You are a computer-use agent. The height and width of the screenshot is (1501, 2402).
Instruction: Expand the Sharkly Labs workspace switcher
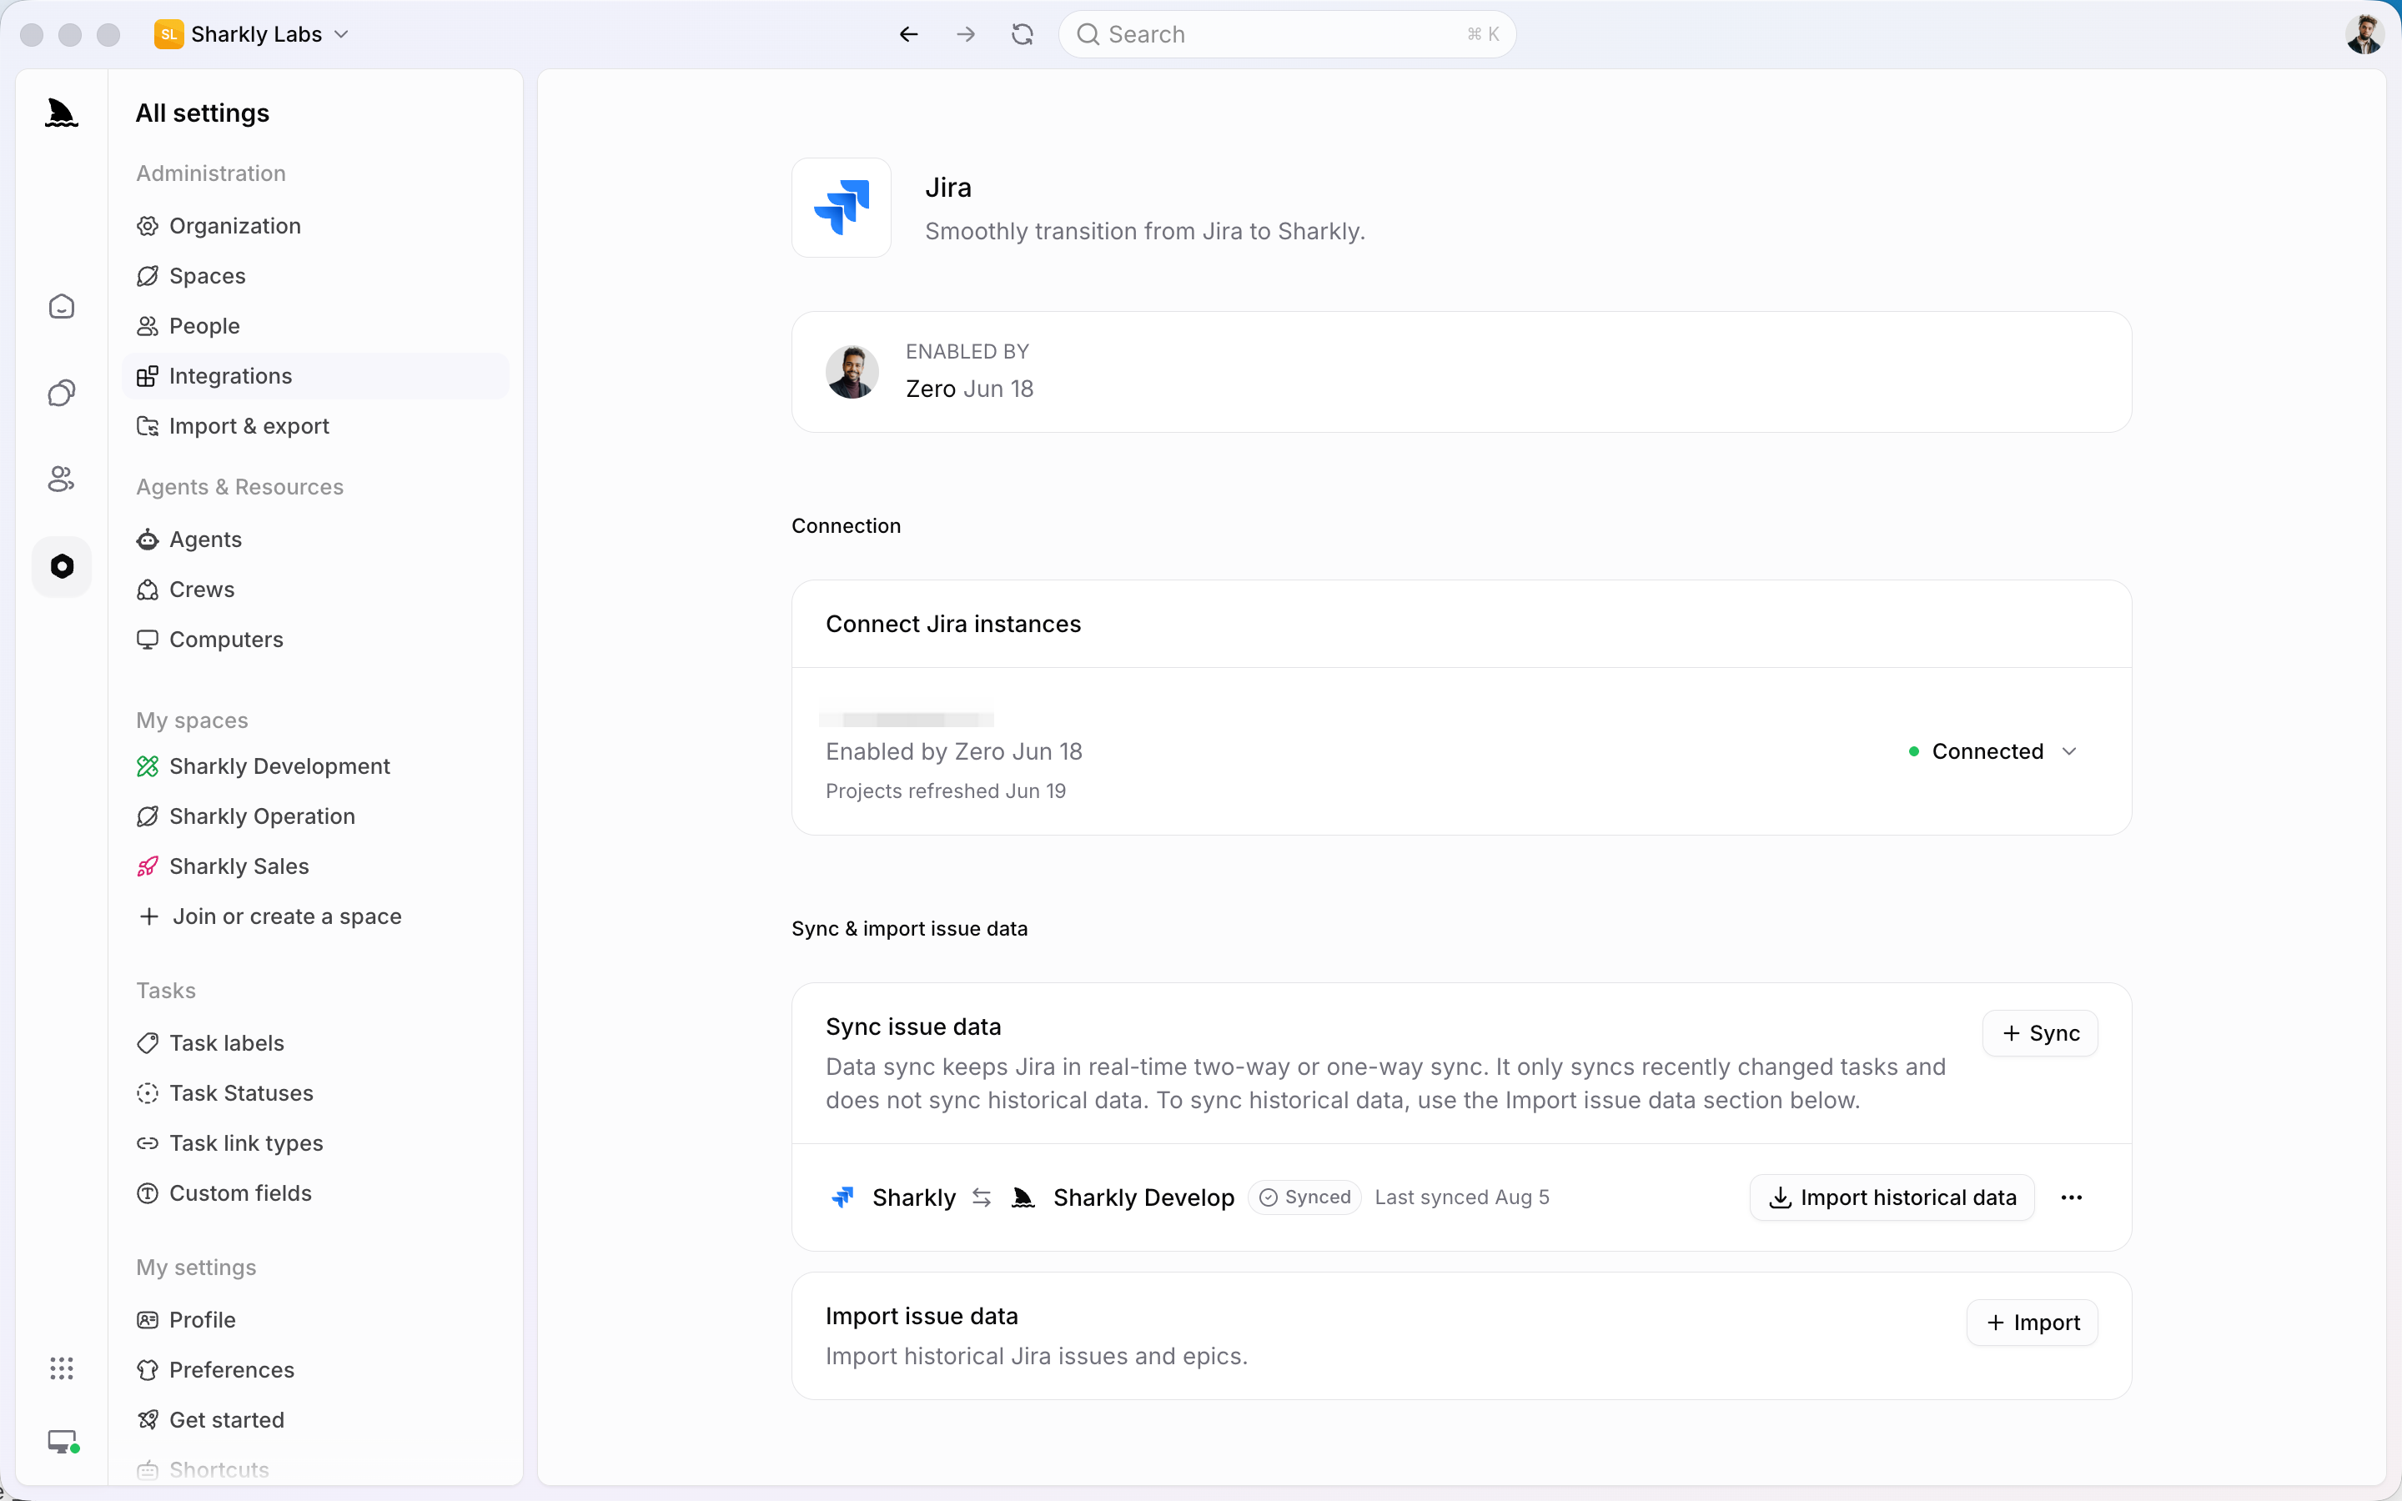coord(252,35)
